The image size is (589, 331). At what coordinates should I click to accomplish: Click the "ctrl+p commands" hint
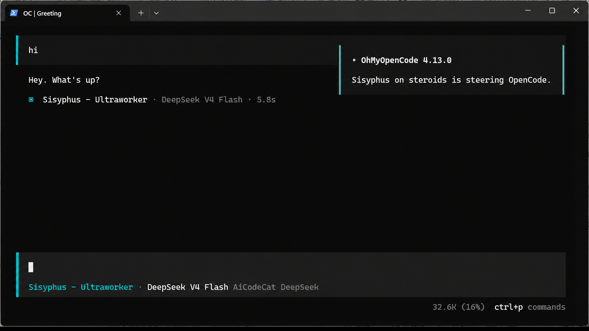530,307
